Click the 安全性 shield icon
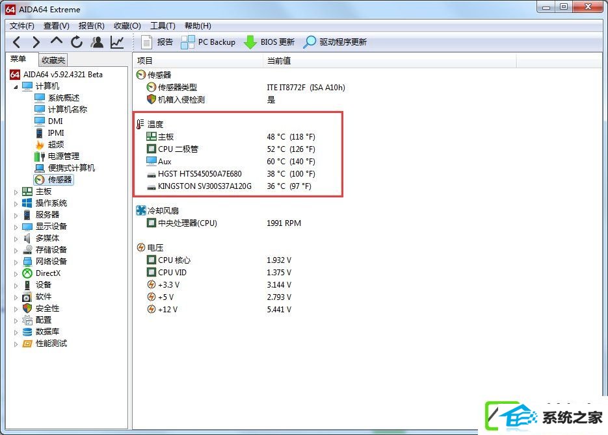Screen dimensions: 608x435 (x=27, y=308)
